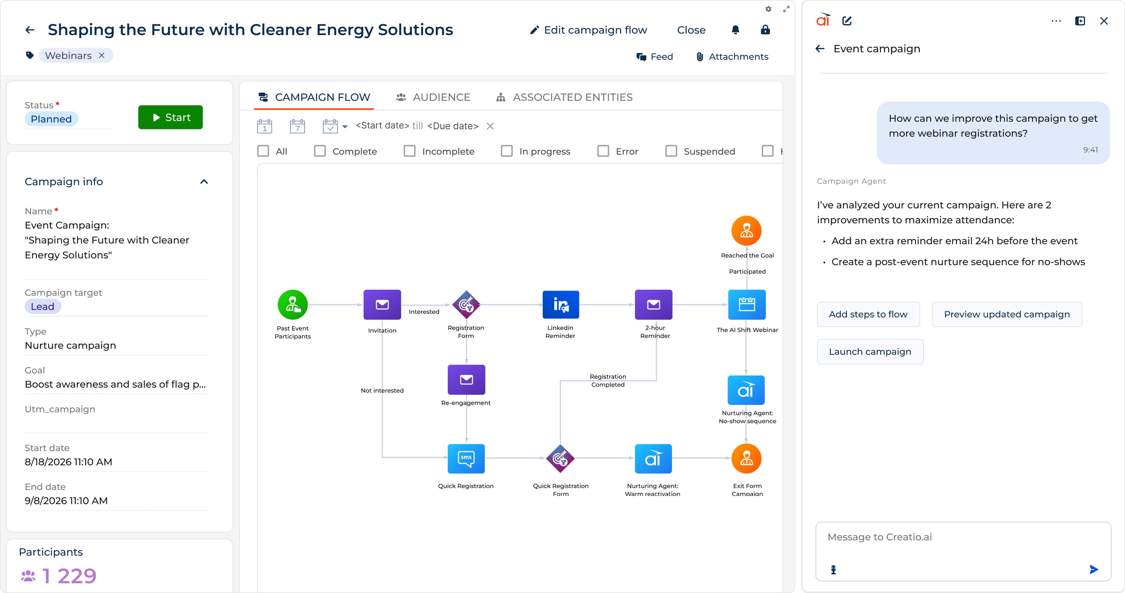The image size is (1125, 593).
Task: Check the Complete status filter
Action: click(320, 151)
